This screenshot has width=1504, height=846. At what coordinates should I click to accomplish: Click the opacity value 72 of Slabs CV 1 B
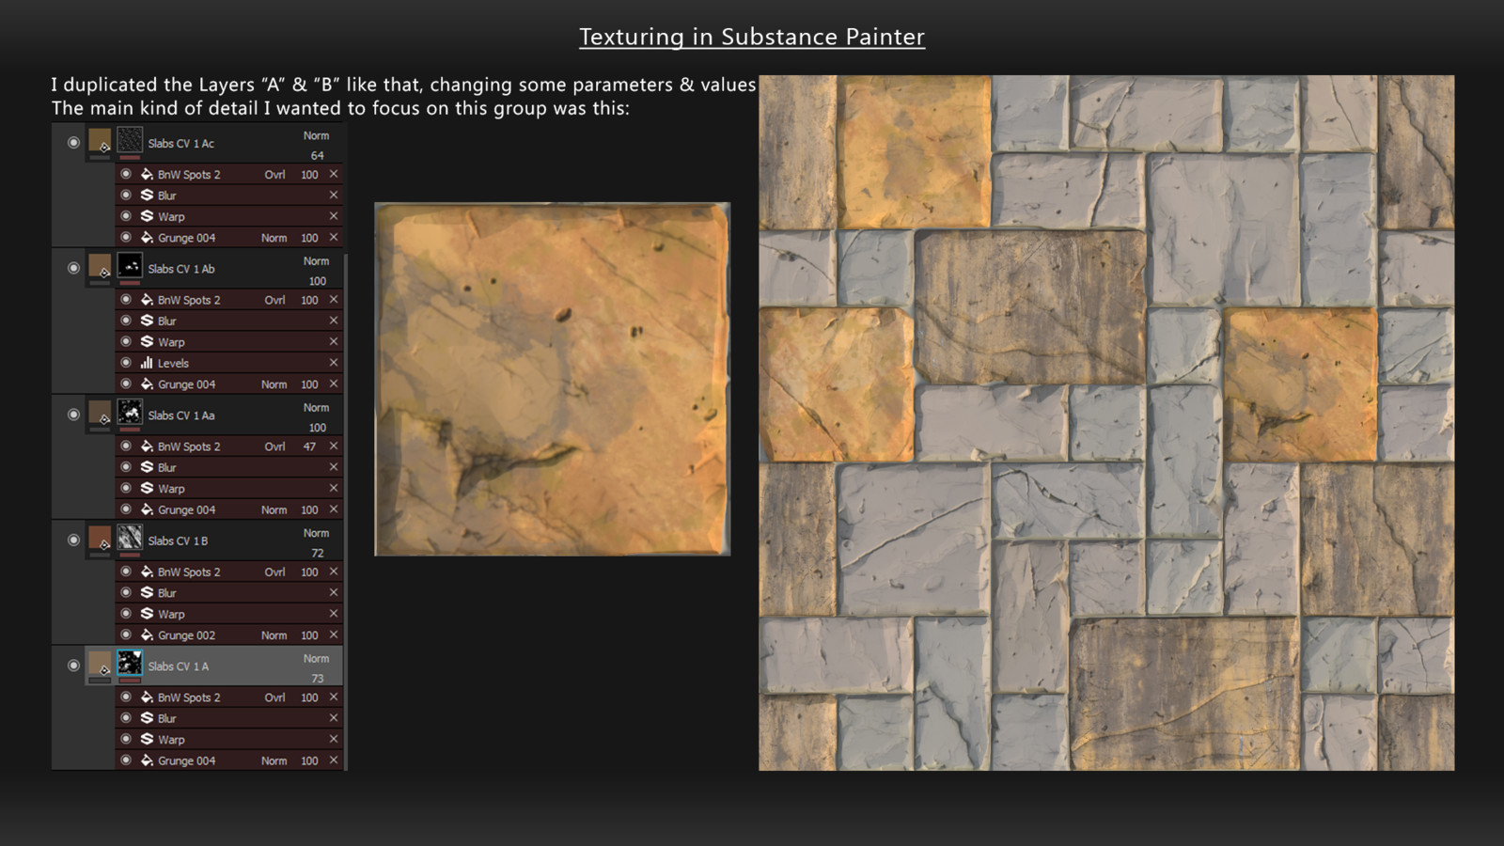point(318,554)
